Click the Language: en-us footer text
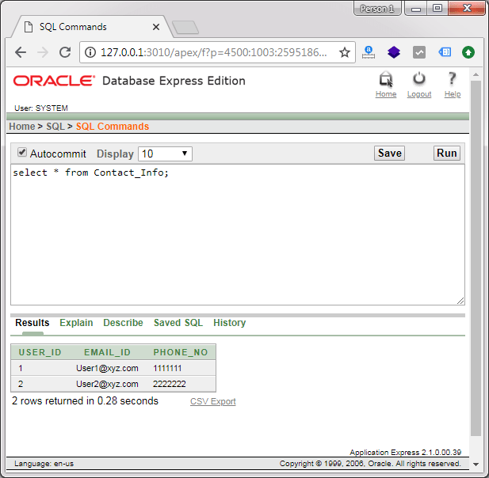 (44, 464)
